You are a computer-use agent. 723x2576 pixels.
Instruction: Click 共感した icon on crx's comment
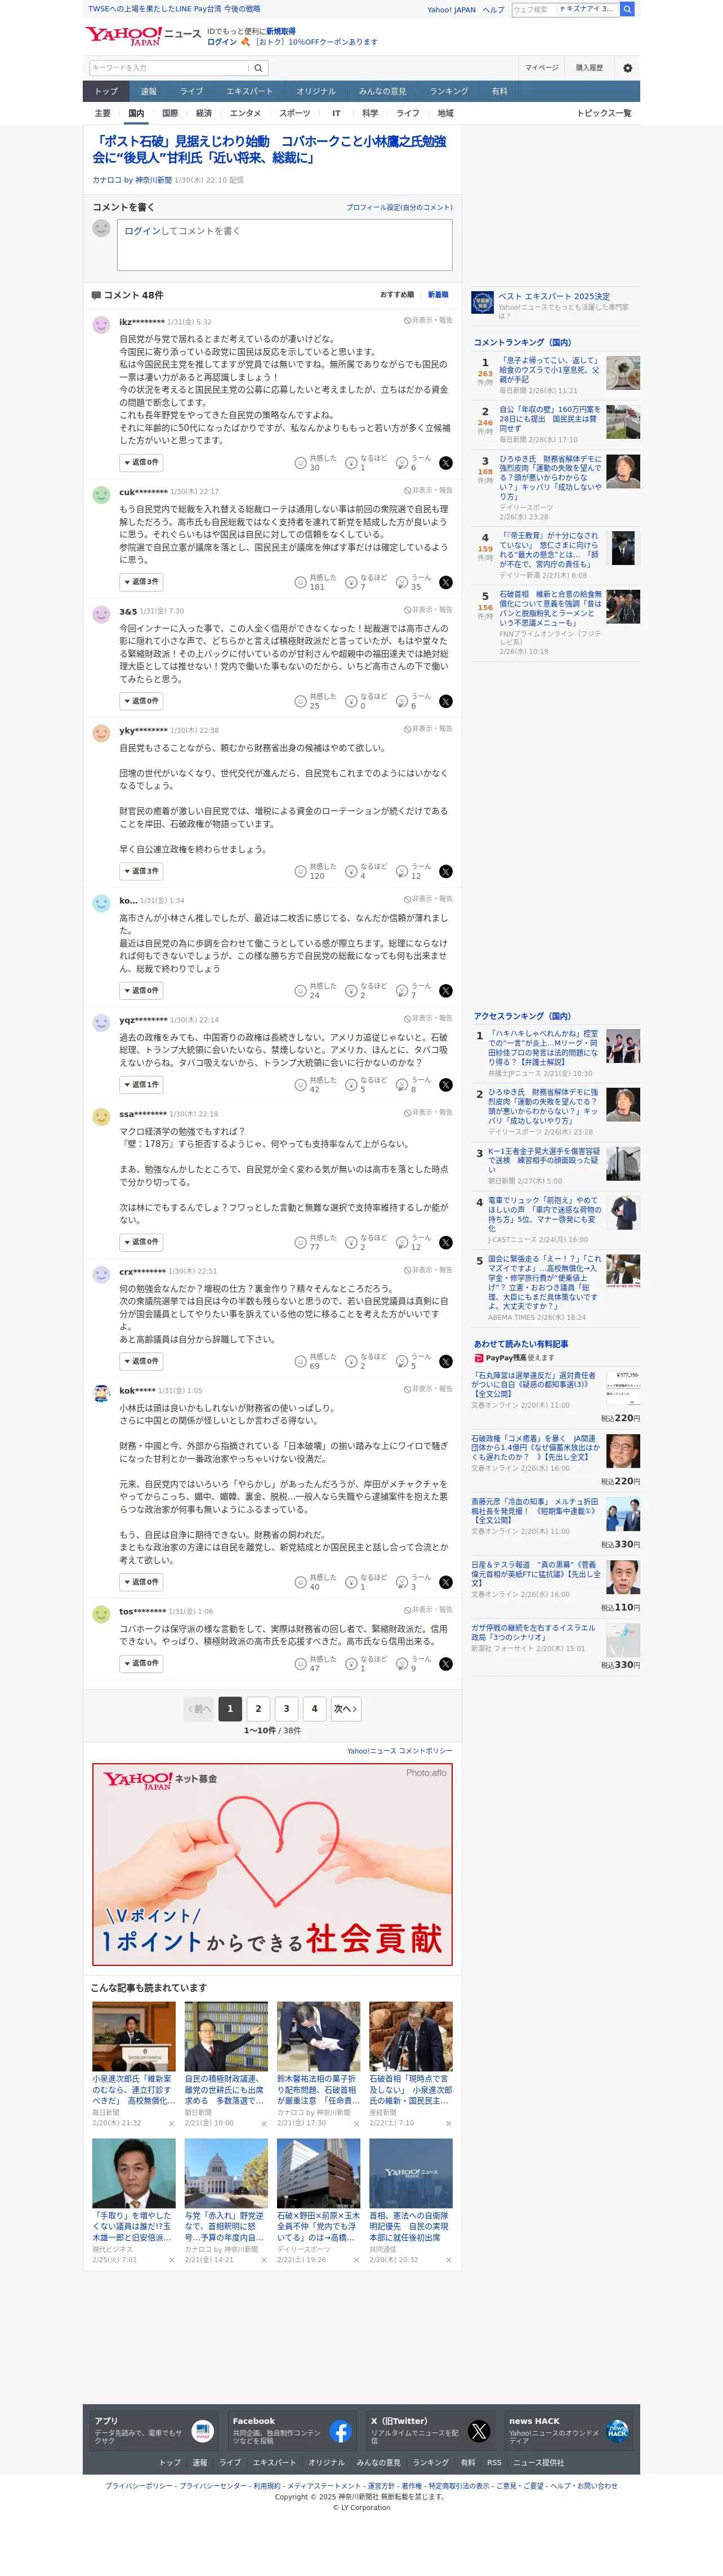300,1361
